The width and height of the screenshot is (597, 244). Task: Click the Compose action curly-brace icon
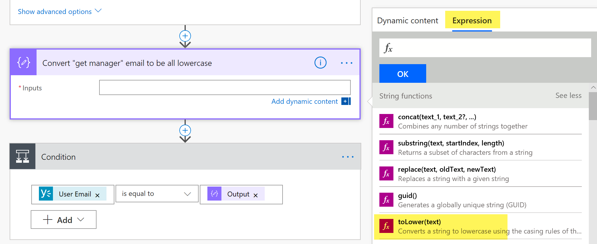pyautogui.click(x=24, y=62)
